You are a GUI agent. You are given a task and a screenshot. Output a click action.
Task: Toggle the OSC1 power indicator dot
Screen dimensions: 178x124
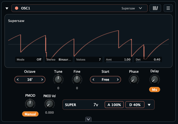pyautogui.click(x=16, y=8)
